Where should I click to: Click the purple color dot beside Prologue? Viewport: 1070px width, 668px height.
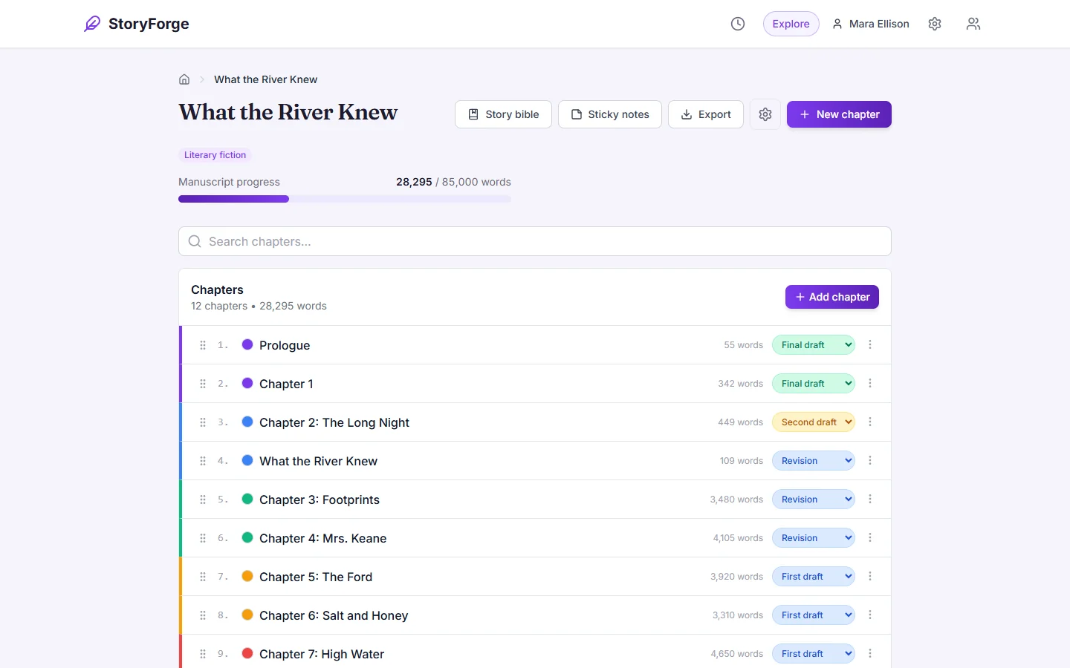[247, 344]
